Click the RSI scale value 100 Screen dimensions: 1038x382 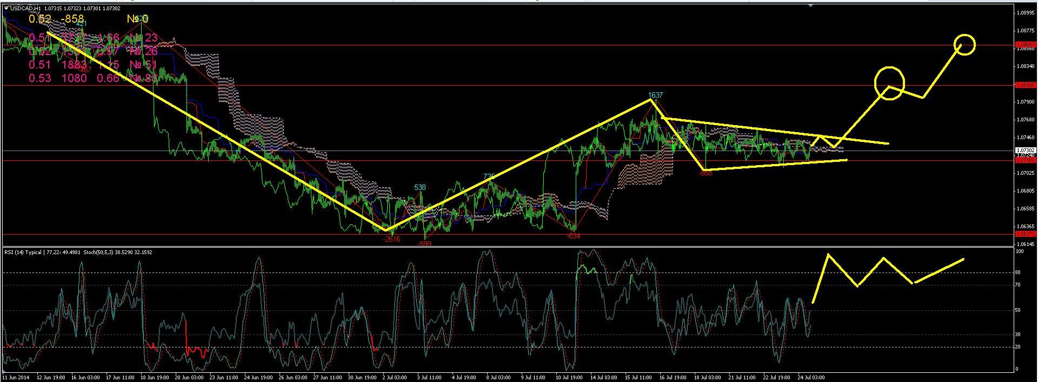(1020, 251)
